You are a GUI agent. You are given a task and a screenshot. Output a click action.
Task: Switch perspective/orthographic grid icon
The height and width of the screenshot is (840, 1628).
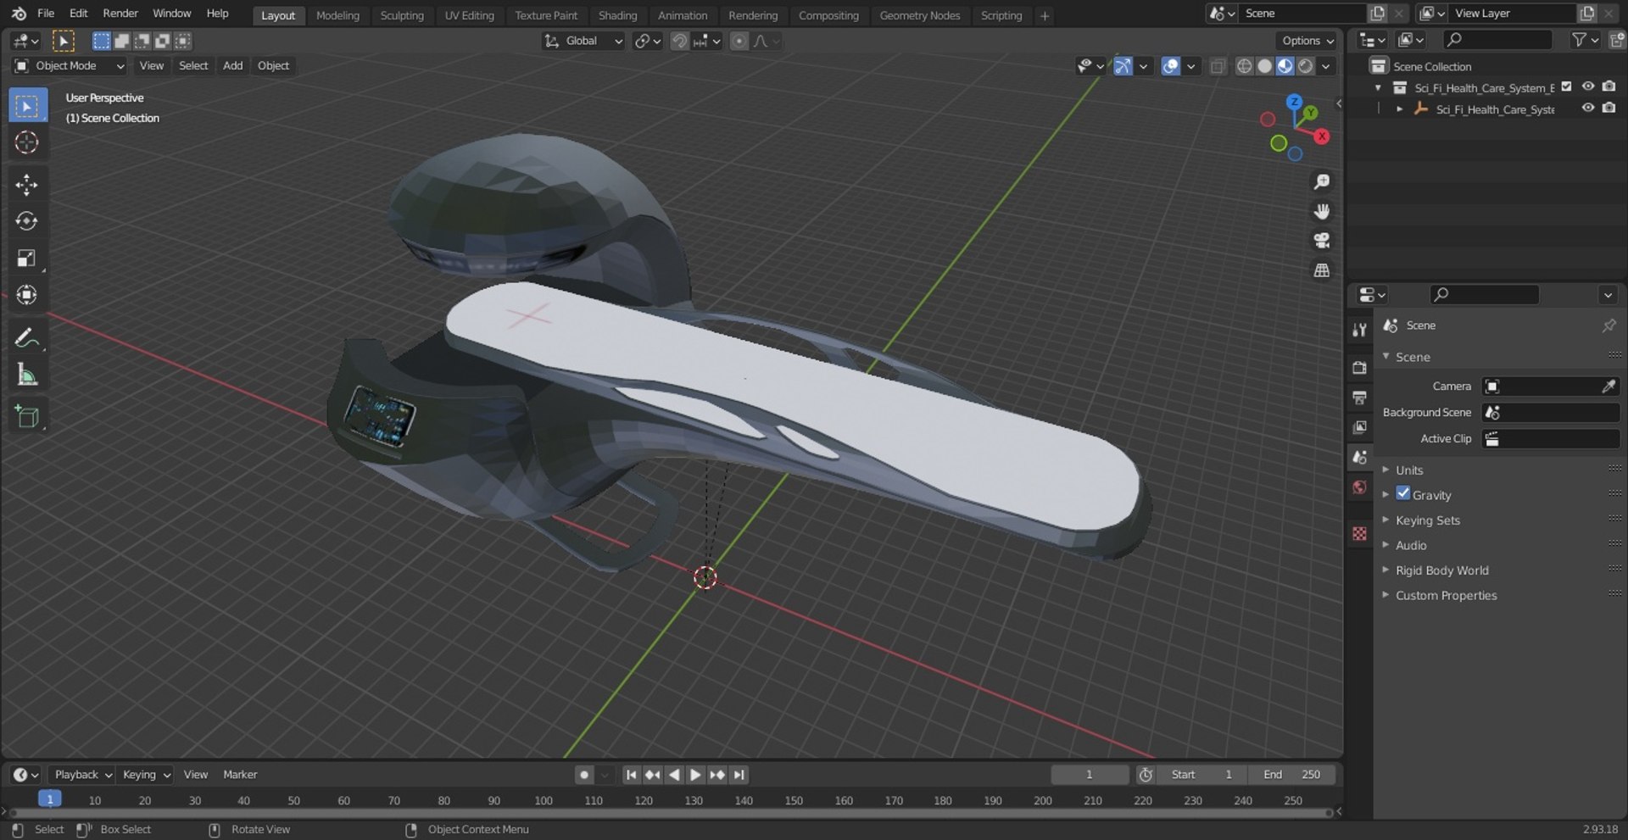click(1321, 270)
